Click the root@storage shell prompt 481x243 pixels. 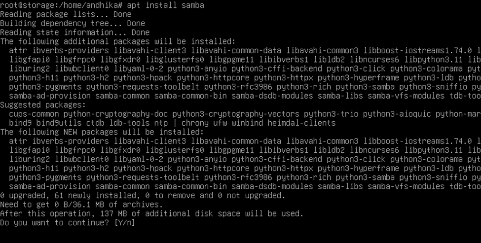click(x=61, y=5)
